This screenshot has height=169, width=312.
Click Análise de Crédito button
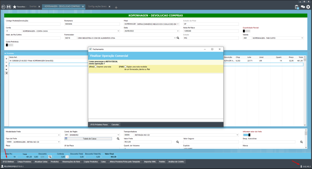[x=176, y=162]
